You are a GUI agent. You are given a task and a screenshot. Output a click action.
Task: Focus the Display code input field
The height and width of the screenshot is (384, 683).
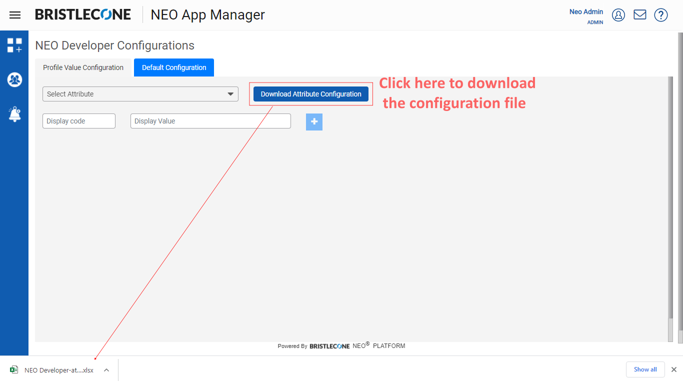point(79,121)
